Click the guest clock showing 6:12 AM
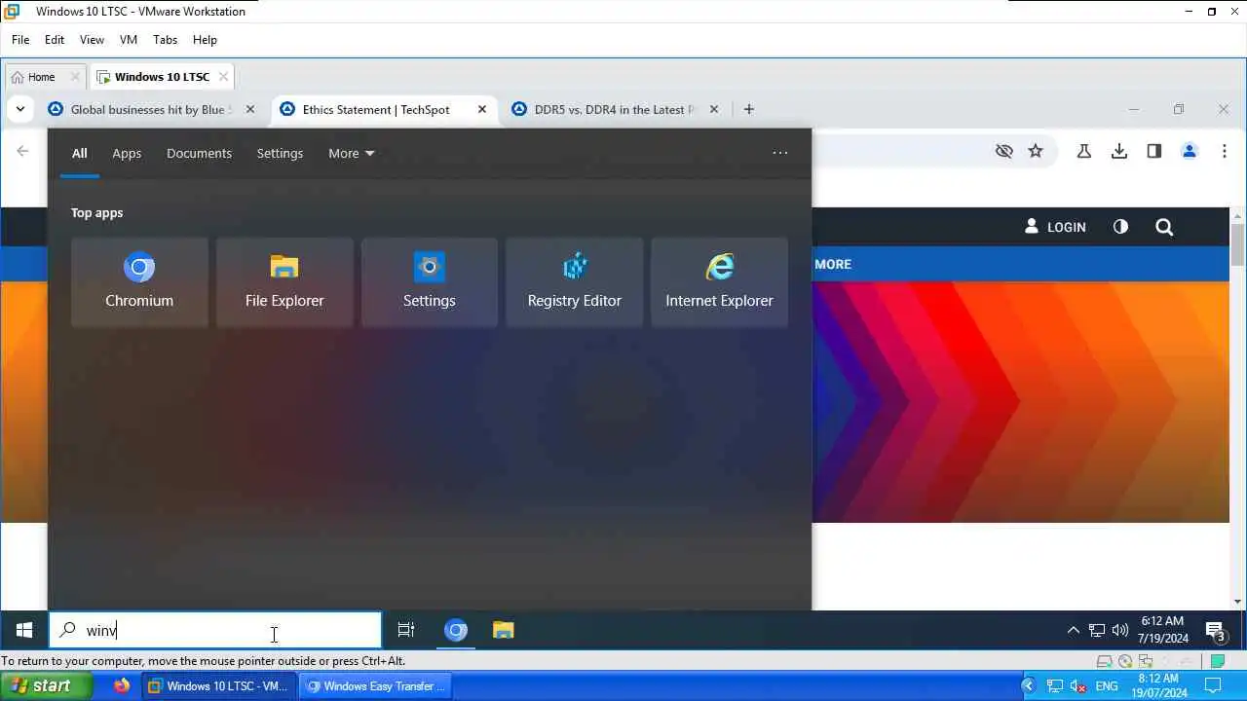Image resolution: width=1247 pixels, height=701 pixels. coord(1161,630)
